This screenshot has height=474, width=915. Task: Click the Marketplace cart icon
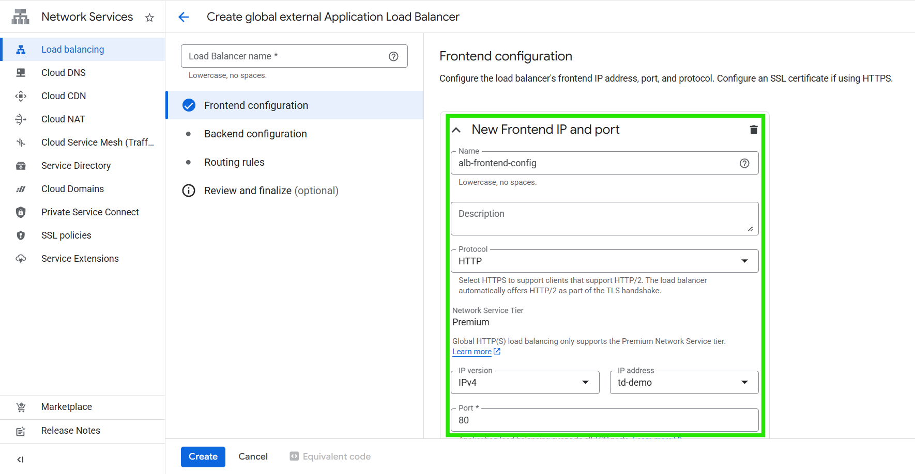pos(21,407)
